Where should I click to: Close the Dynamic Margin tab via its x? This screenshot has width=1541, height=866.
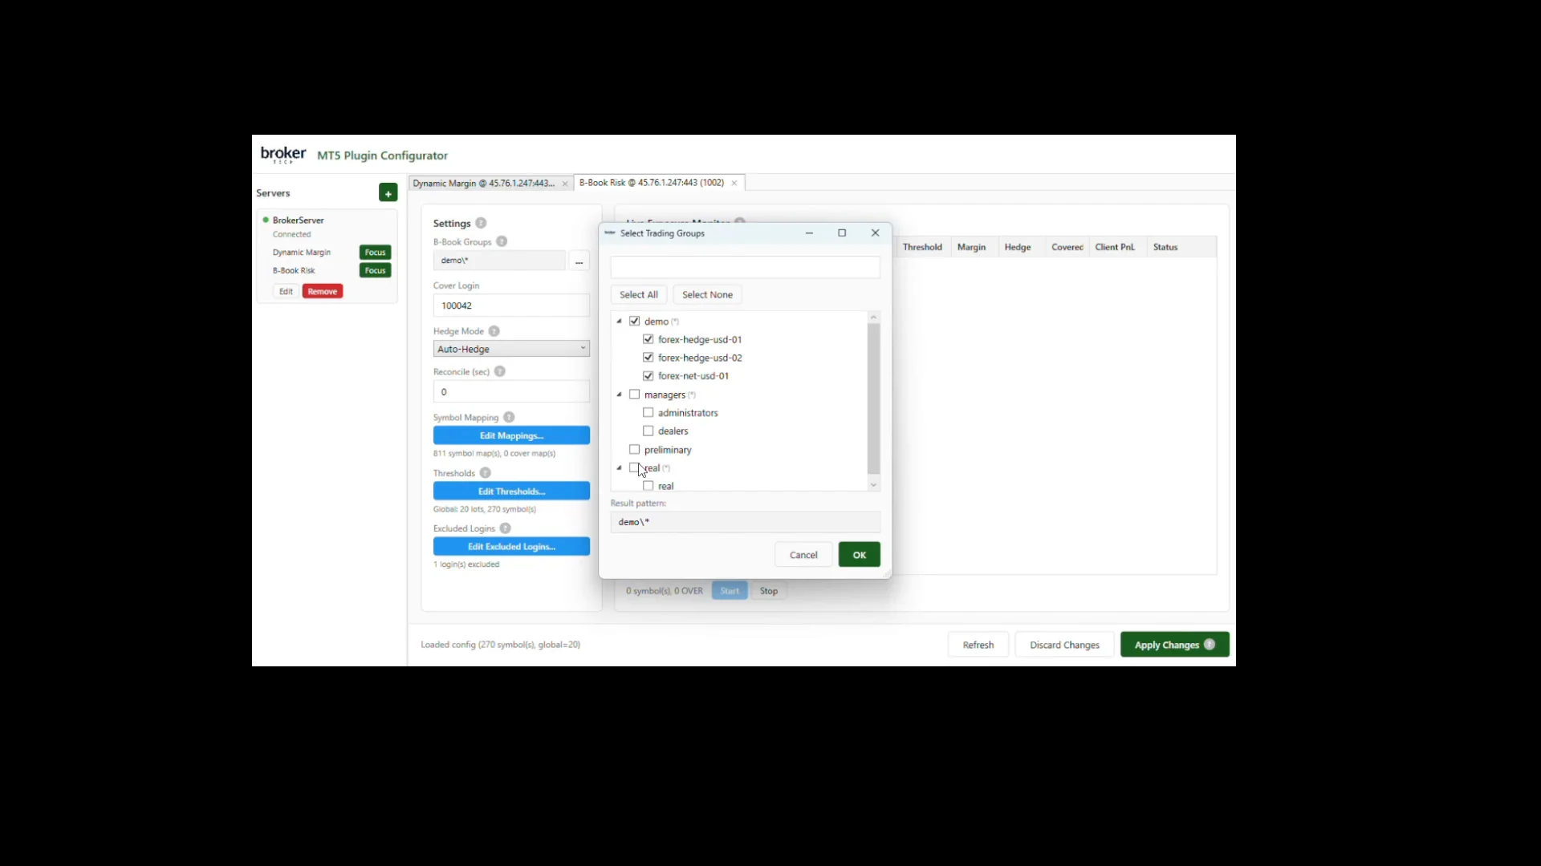pyautogui.click(x=565, y=184)
